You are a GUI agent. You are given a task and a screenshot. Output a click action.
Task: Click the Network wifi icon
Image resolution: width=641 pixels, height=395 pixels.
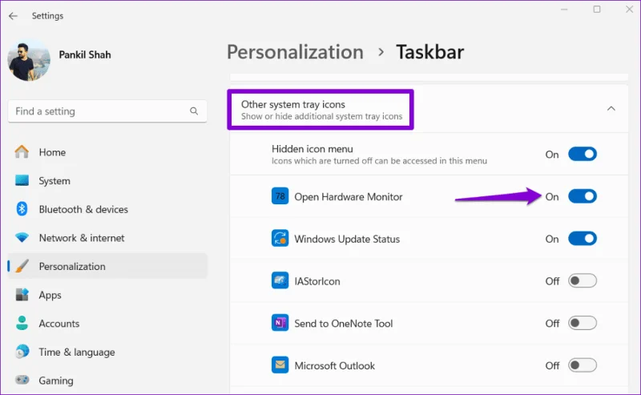[x=22, y=238]
